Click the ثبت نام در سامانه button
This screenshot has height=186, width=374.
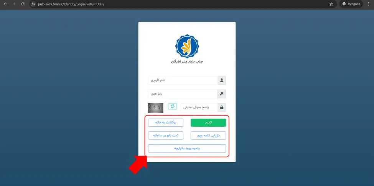(166, 135)
